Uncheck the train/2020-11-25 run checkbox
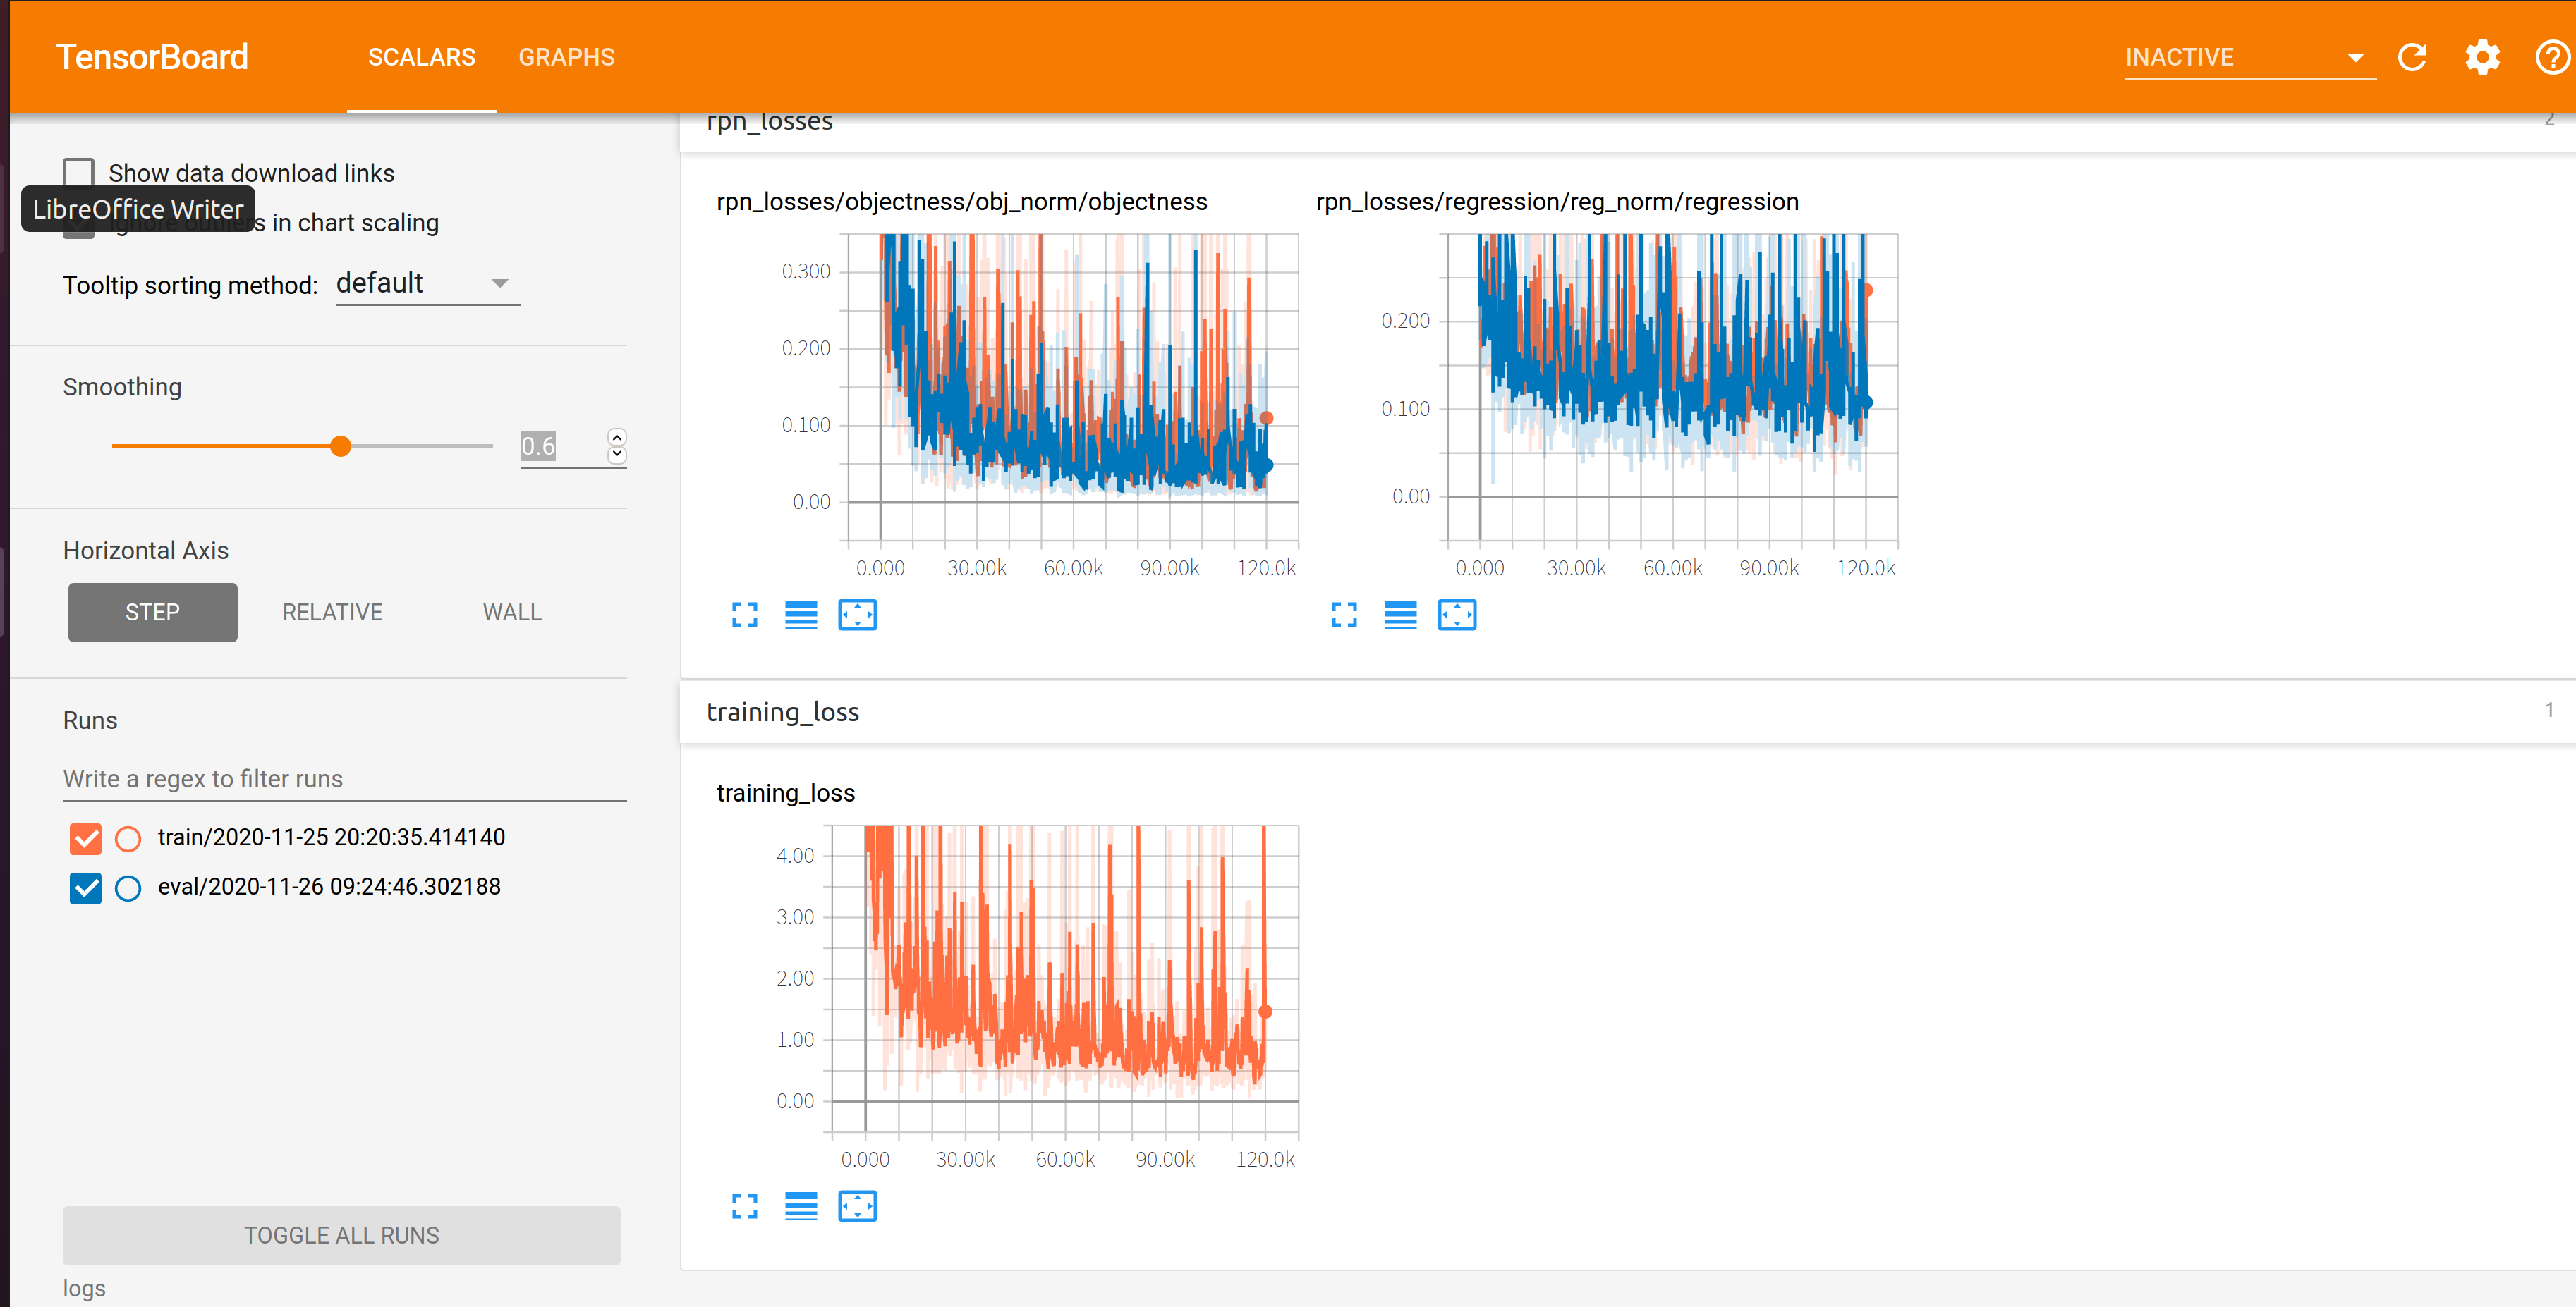 coord(86,837)
